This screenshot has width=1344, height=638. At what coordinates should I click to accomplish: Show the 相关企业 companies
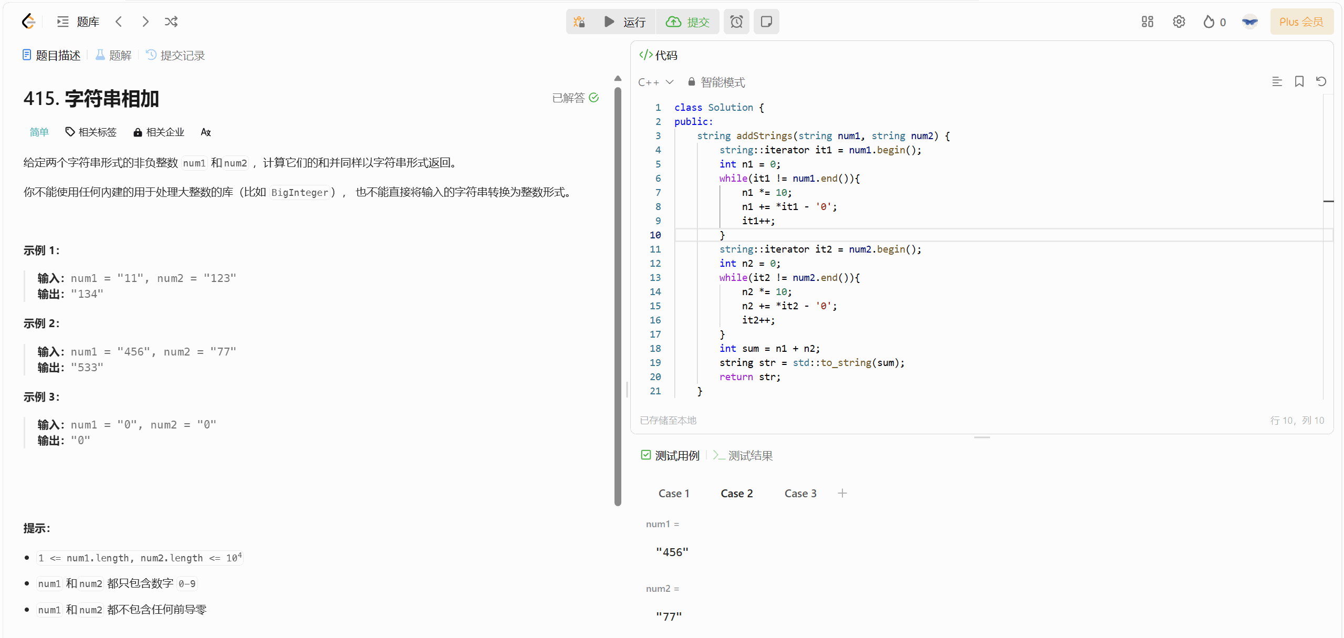coord(159,132)
